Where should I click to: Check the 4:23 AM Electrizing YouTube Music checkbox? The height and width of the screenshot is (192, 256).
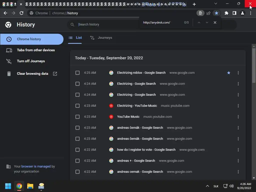click(x=77, y=106)
